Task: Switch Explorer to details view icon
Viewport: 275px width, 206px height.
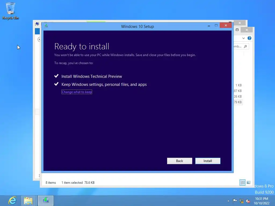Action: (243, 182)
